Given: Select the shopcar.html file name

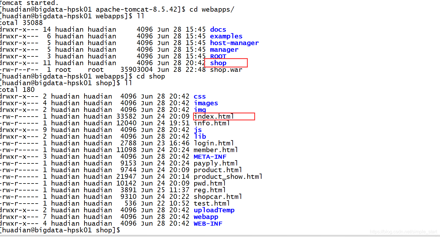Looking at the screenshot, I should click(218, 197).
